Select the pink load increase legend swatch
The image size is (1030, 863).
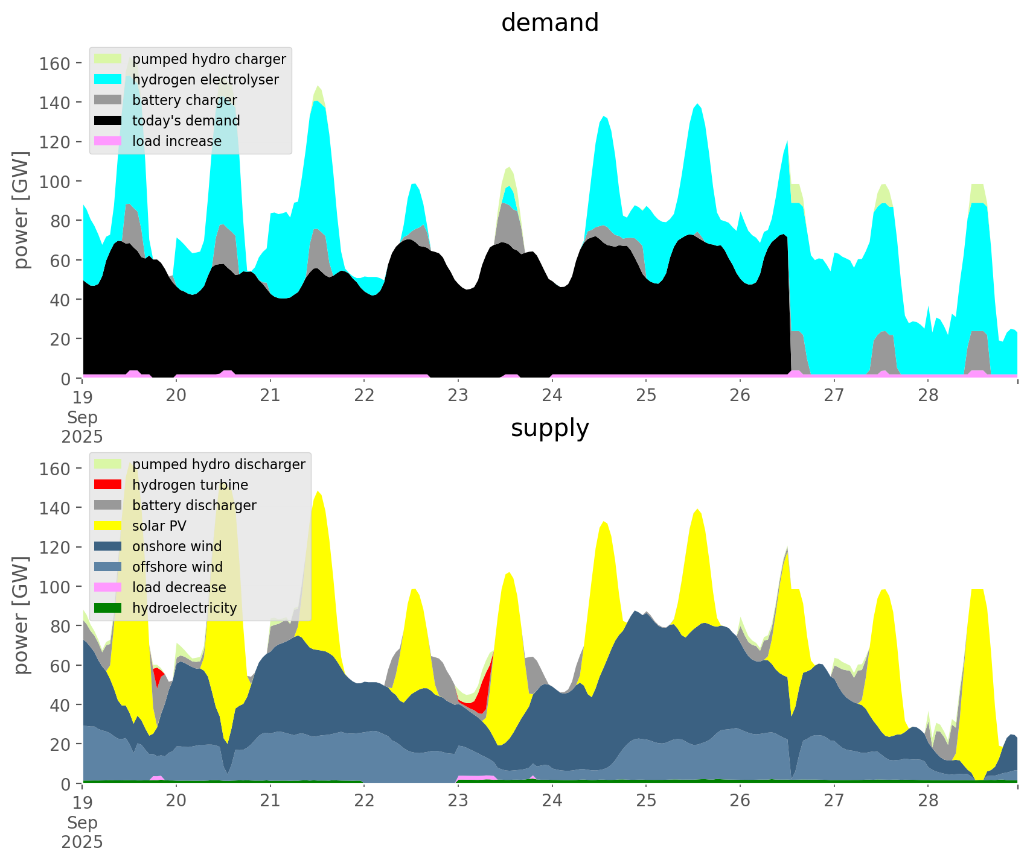pos(108,141)
